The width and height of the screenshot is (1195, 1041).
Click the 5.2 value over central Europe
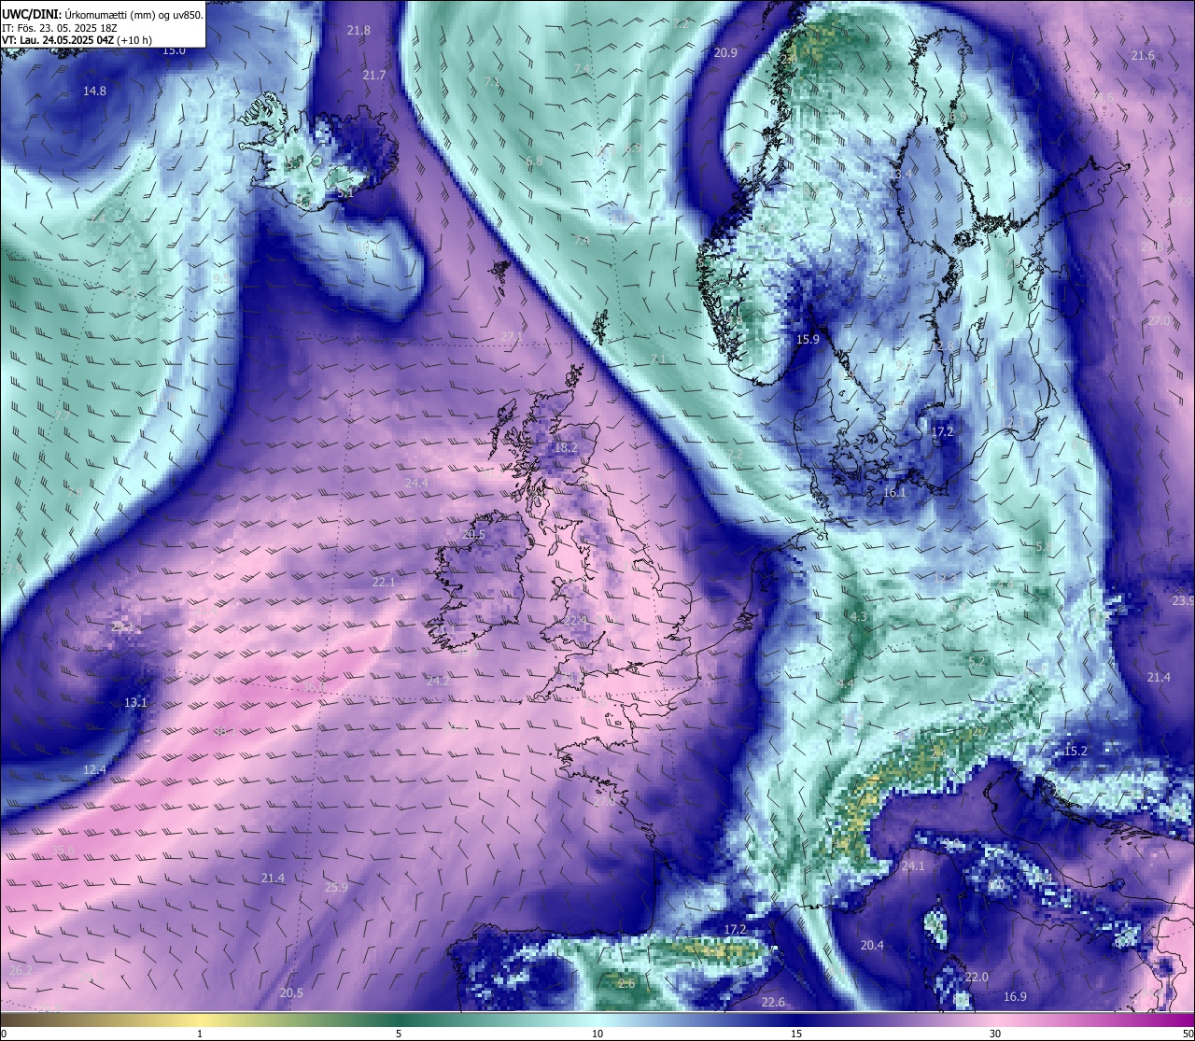(x=977, y=662)
